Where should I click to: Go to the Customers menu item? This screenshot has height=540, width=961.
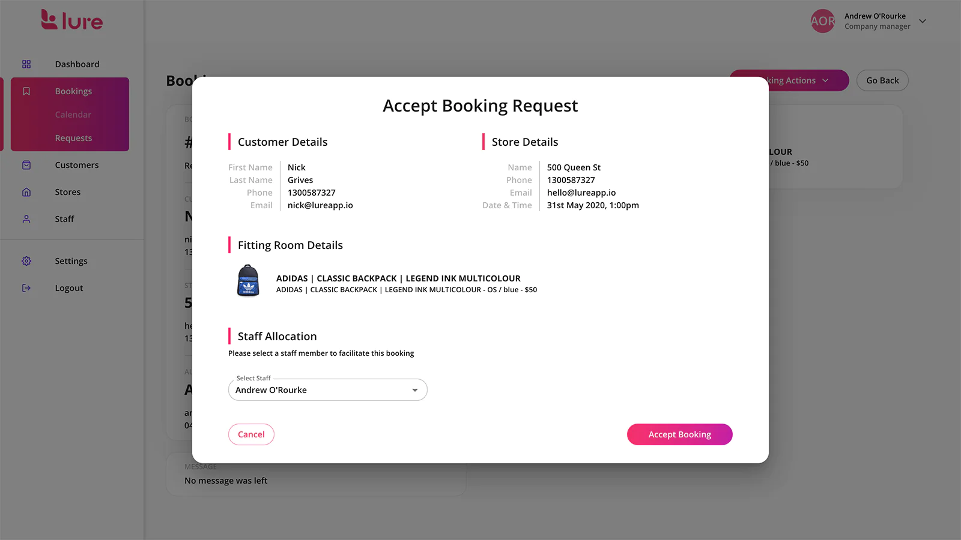76,165
